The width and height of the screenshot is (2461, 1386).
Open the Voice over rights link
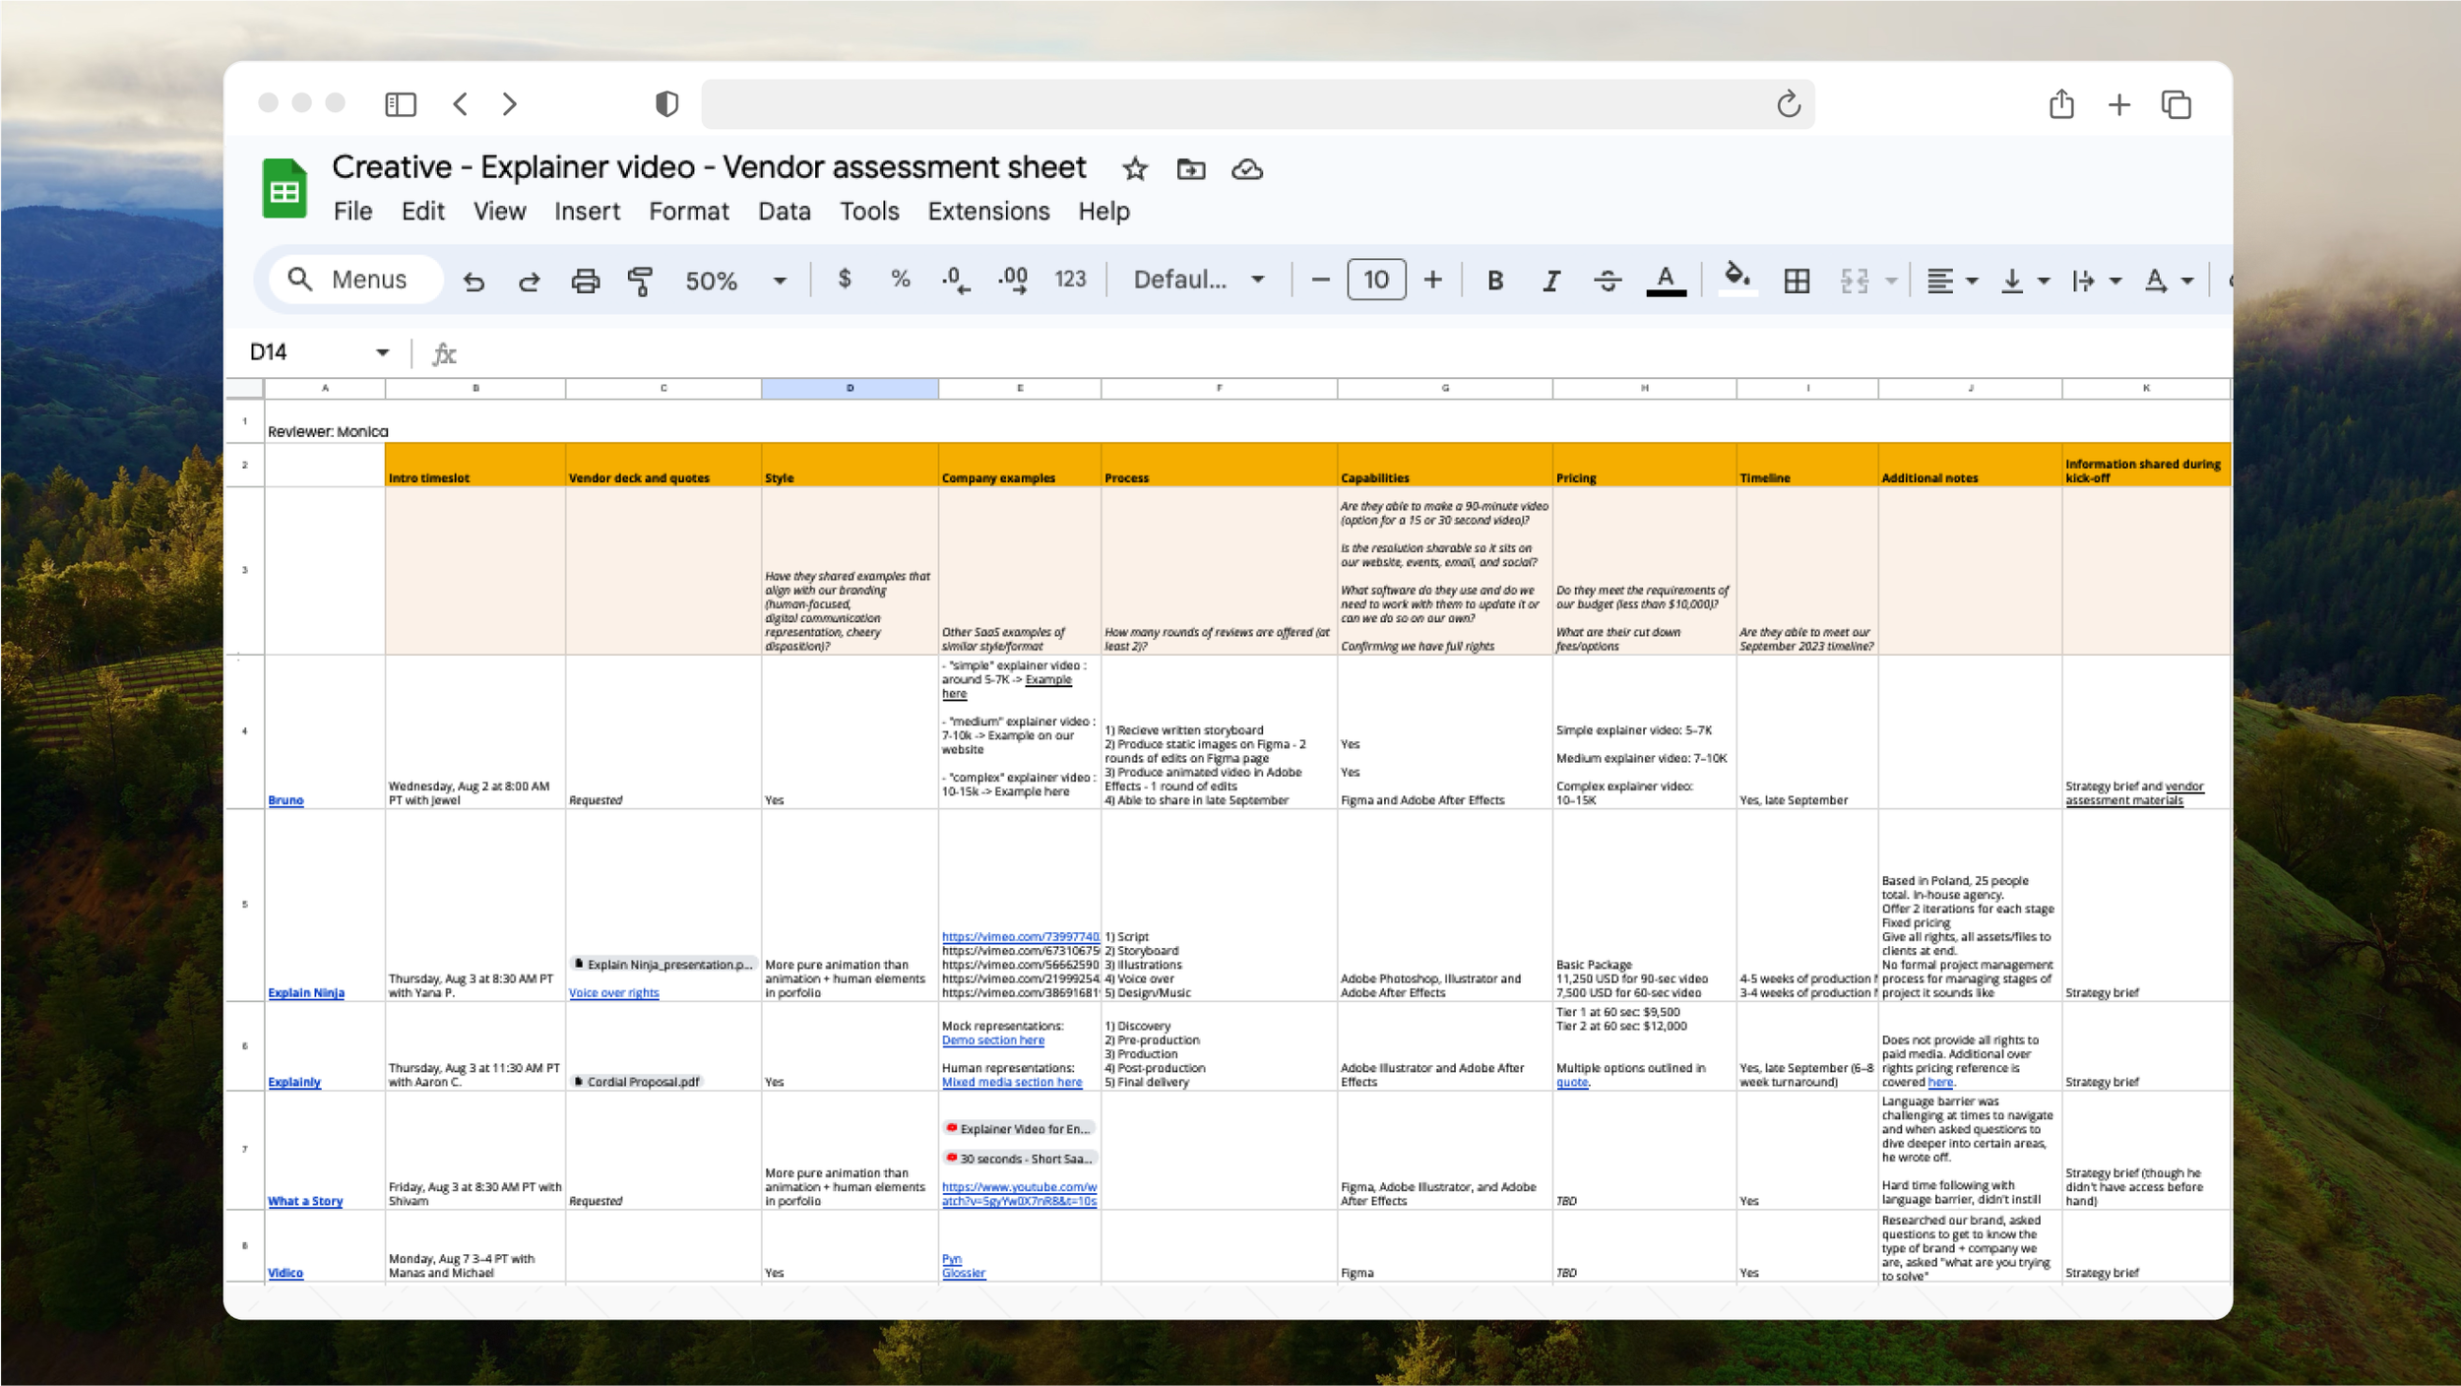(614, 993)
